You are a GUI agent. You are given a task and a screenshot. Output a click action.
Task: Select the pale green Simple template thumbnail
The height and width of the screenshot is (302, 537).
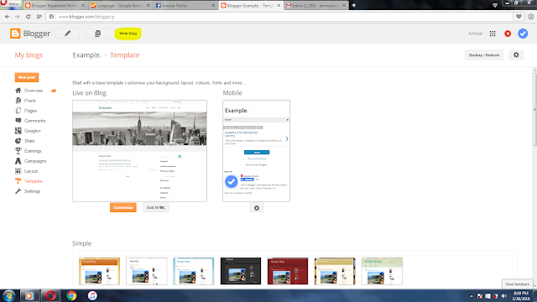pyautogui.click(x=382, y=271)
